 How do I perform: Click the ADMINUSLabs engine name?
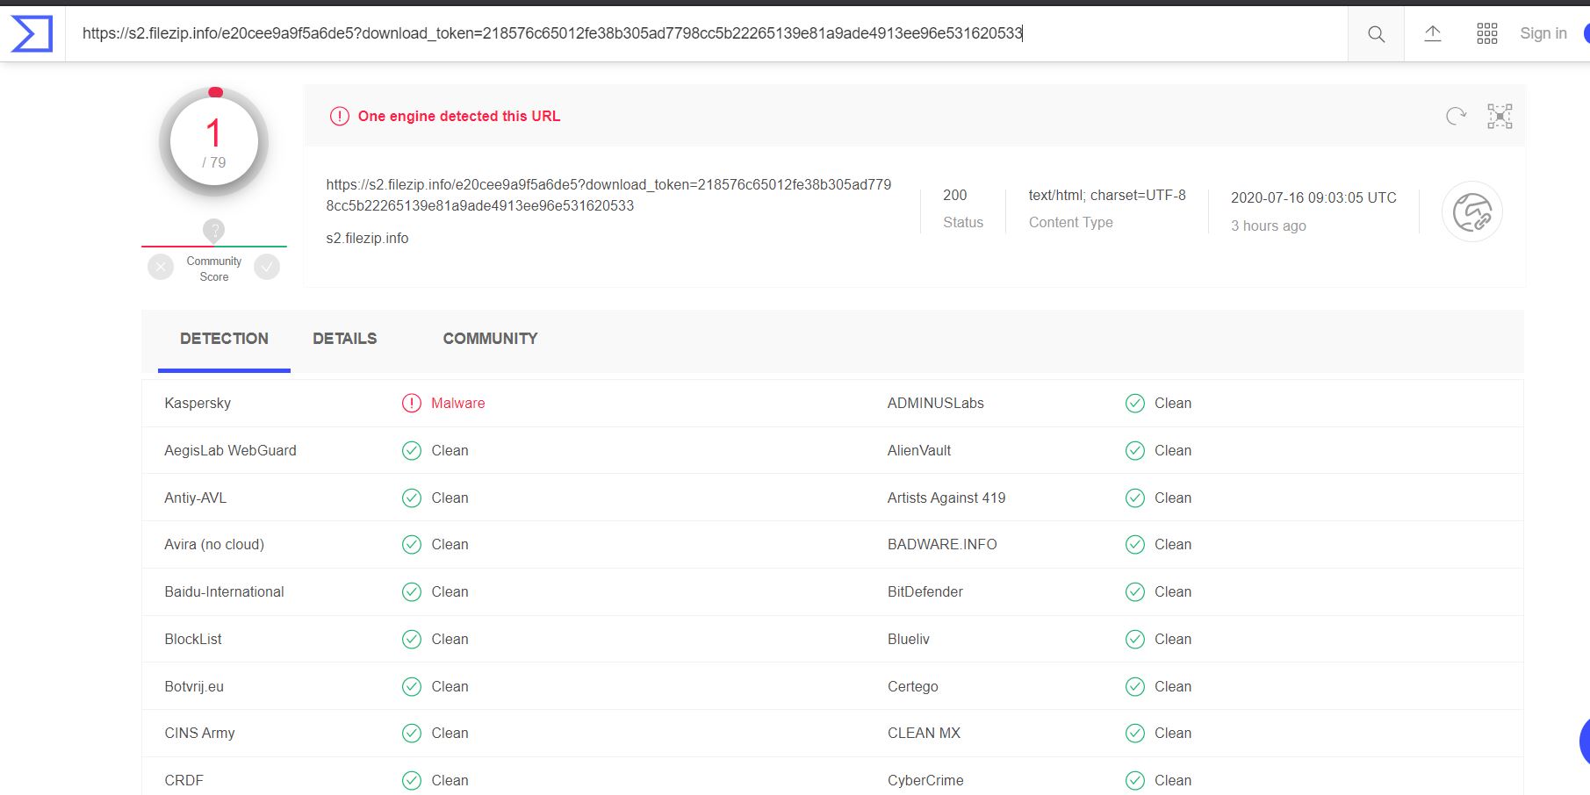(936, 403)
